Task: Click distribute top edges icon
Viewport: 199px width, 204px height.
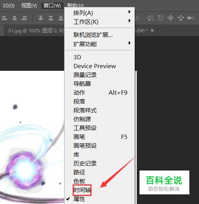Action: [41, 18]
